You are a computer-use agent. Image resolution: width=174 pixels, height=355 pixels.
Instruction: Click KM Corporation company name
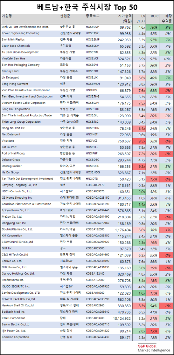pos(12,236)
